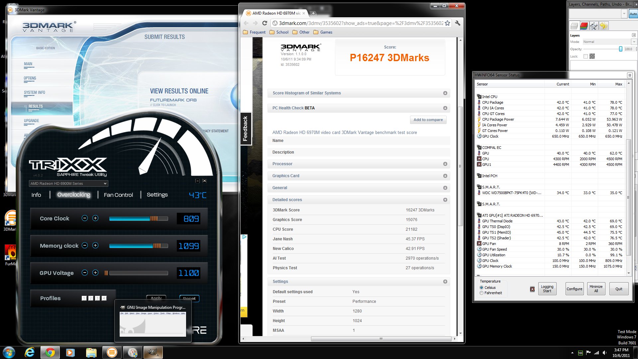The height and width of the screenshot is (359, 638).
Task: Click the GIMP Opacity slider handle
Action: click(x=620, y=49)
